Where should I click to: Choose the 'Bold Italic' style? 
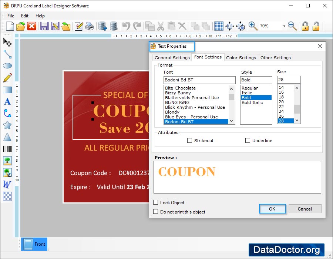(x=252, y=102)
